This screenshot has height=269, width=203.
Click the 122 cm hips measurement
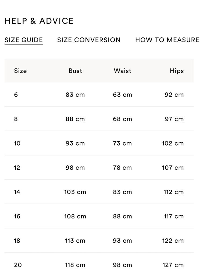tap(173, 241)
